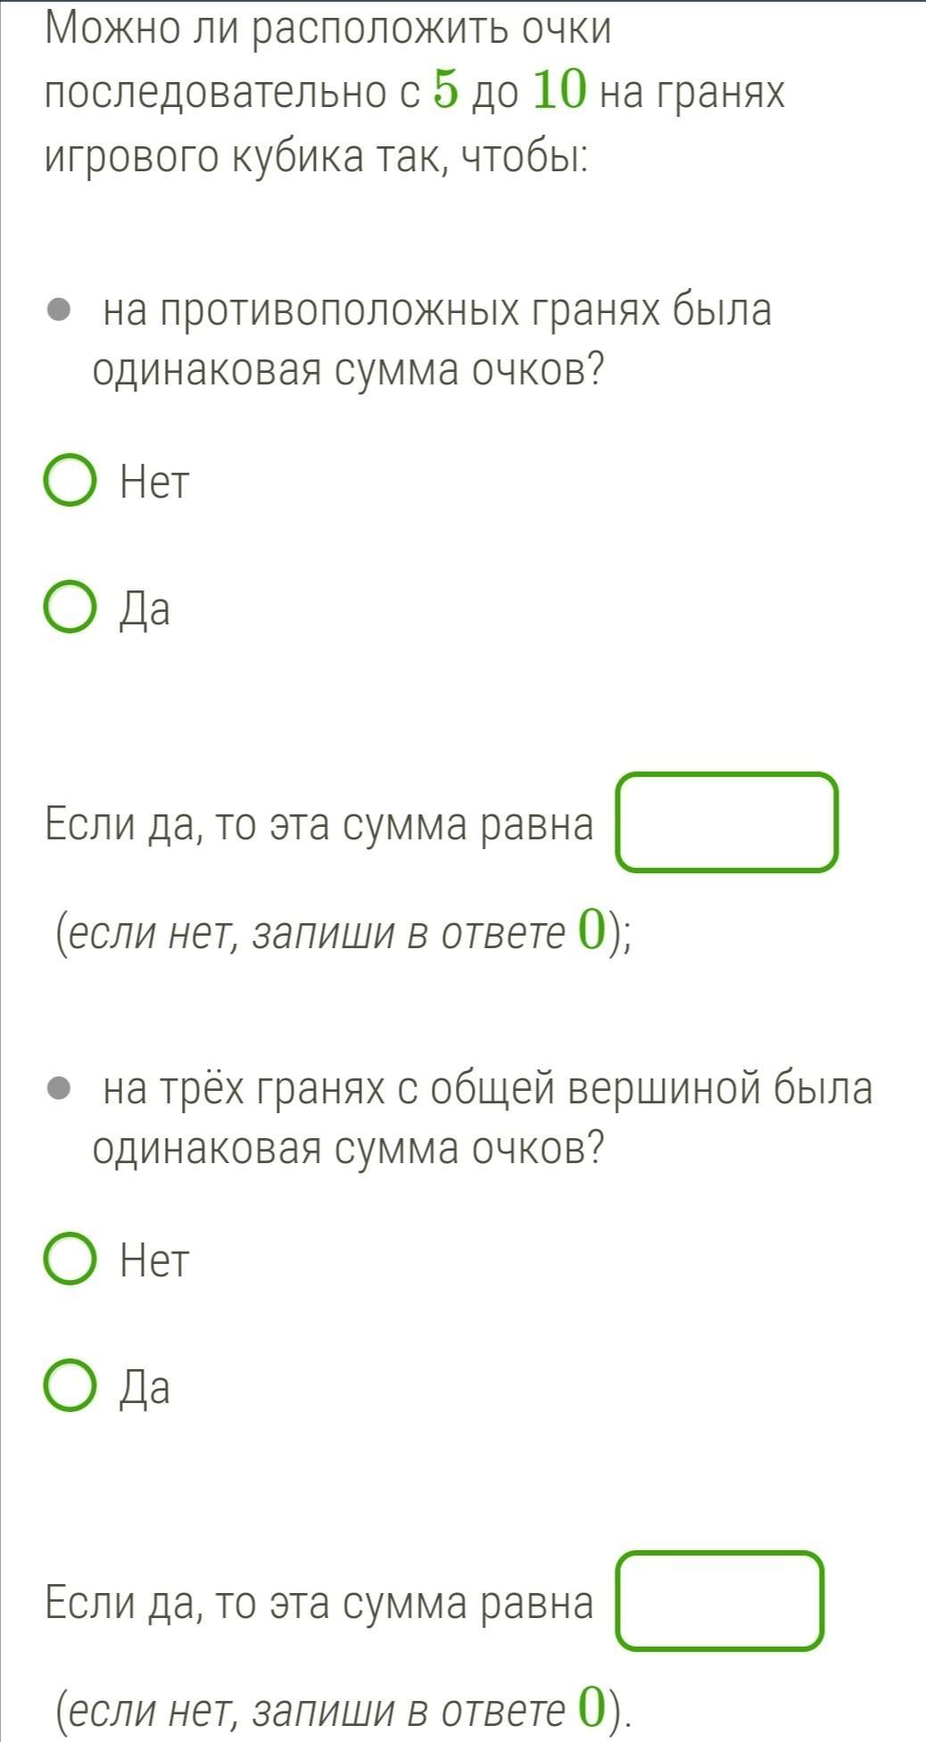Click the heading line 'Можно ли расположить очки'
The image size is (926, 1742).
328,29
